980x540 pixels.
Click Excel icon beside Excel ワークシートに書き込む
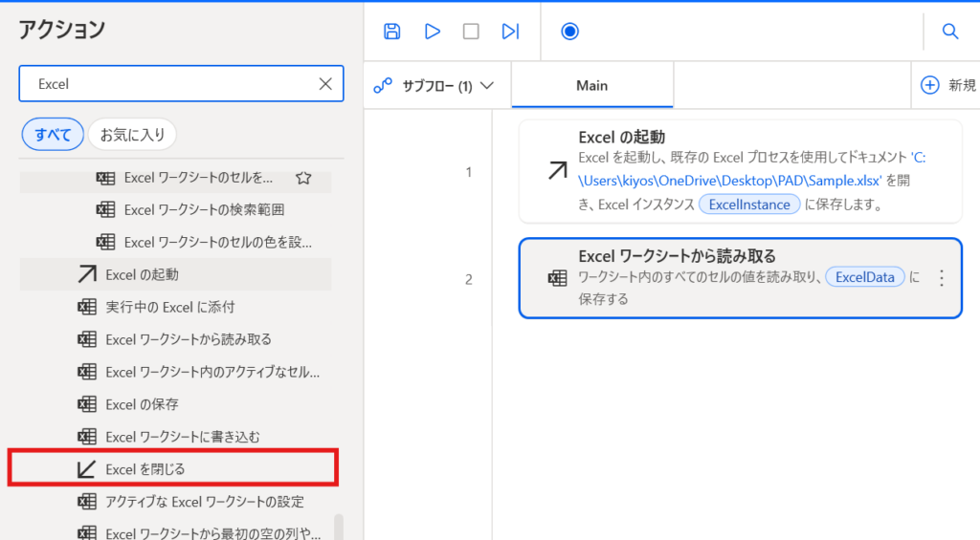[87, 437]
